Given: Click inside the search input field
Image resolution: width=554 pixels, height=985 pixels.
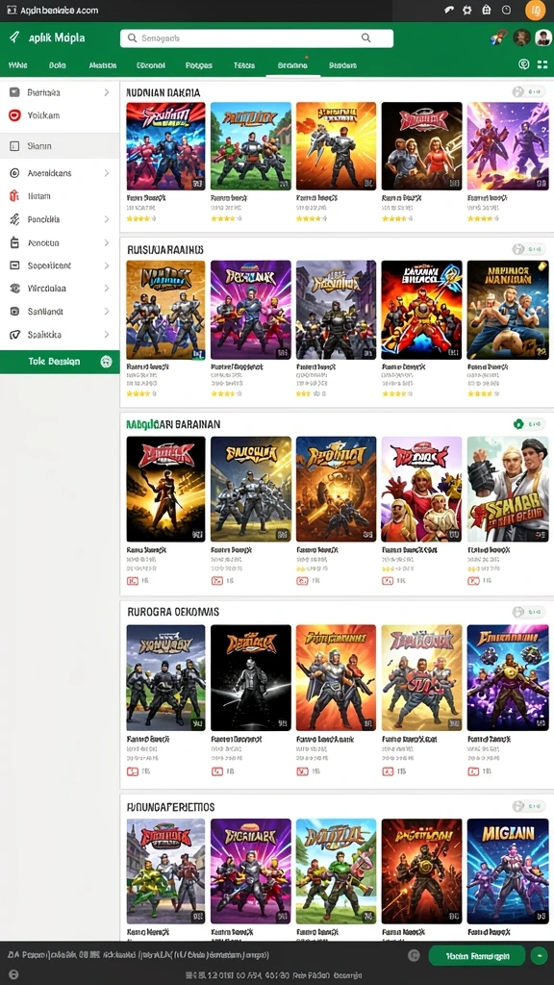Looking at the screenshot, I should tap(256, 38).
